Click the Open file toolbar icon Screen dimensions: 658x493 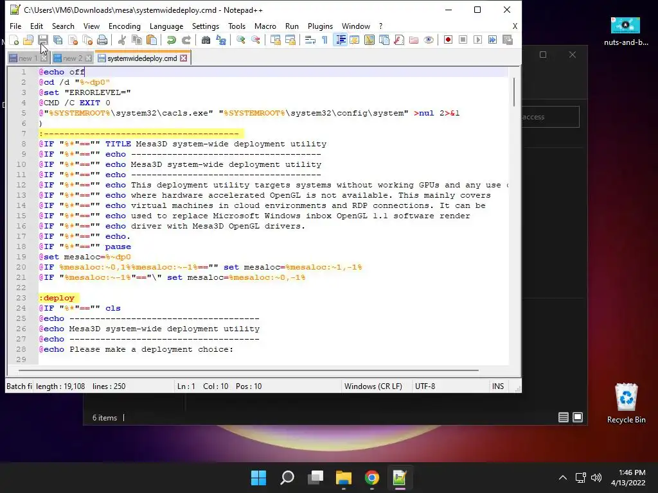(28, 40)
